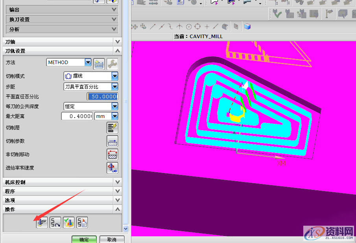The image size is (356, 243).
Task: Open the Cut Levels (切削层) dialog icon
Action: [113, 128]
